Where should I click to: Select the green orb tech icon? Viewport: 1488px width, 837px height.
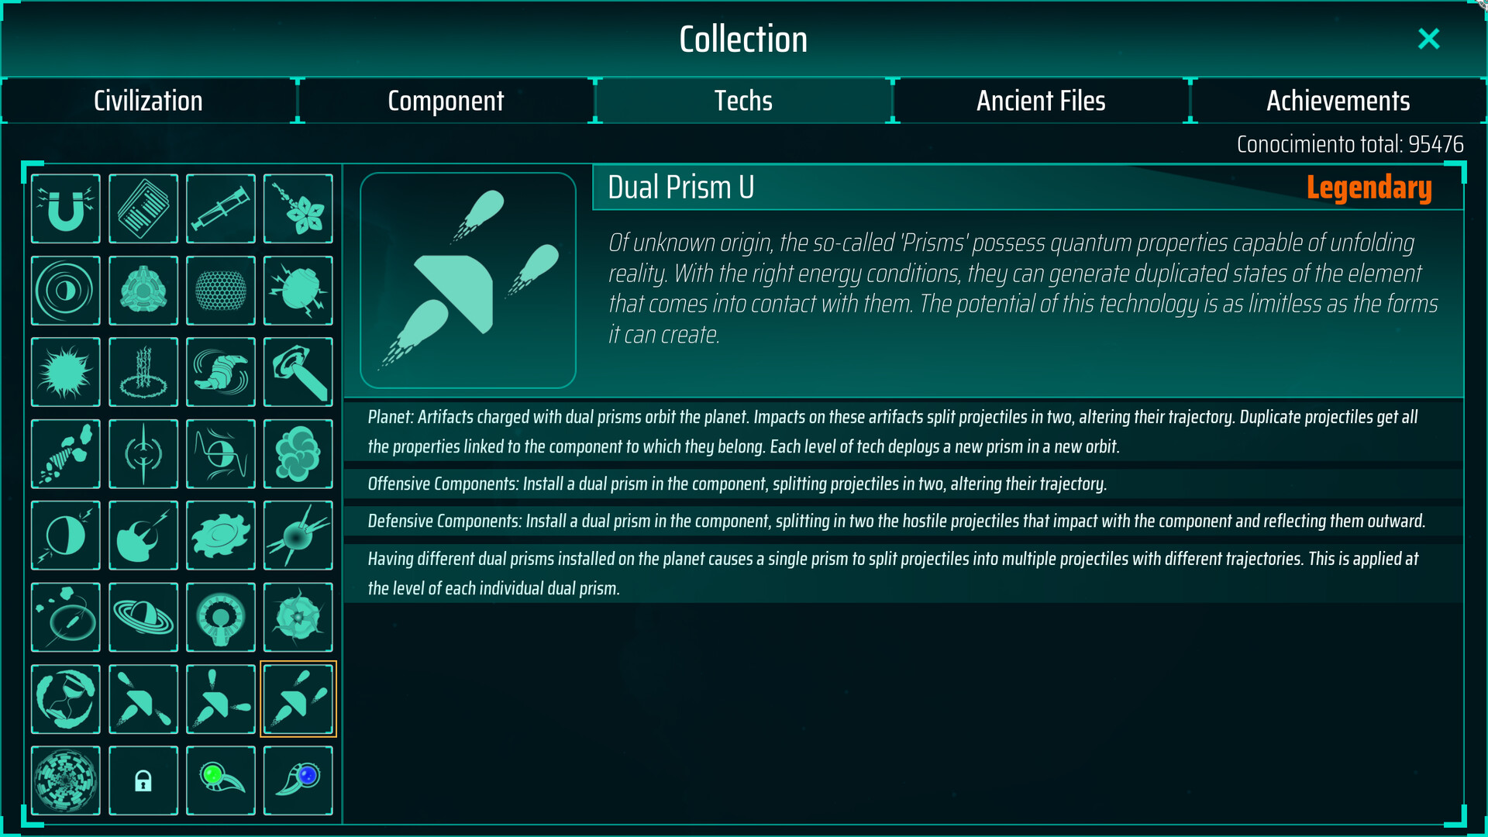221,780
